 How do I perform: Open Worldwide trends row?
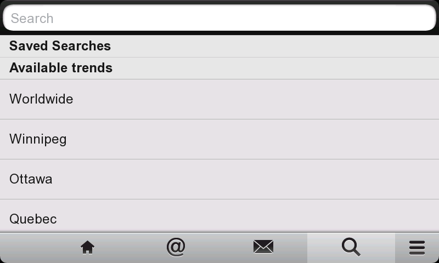tap(219, 99)
